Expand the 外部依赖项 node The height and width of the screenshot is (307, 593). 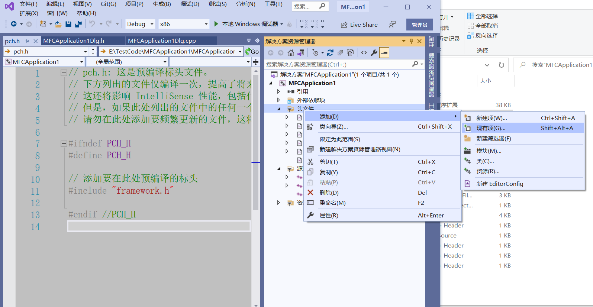pos(278,100)
